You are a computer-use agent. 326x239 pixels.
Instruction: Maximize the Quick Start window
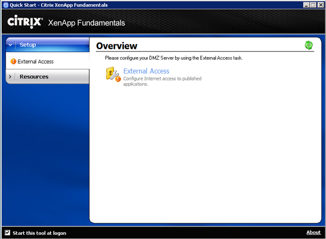(313, 5)
